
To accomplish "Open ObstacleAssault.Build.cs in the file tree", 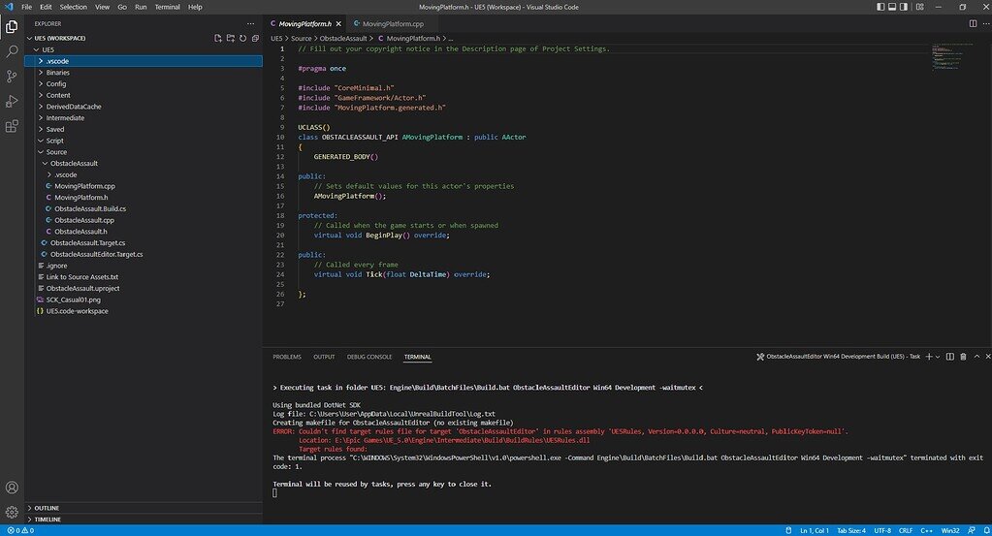I will point(90,208).
